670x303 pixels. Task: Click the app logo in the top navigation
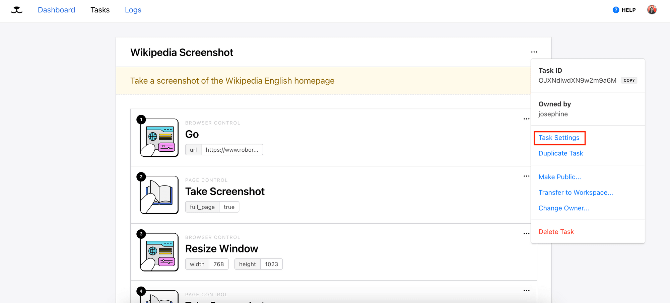[x=16, y=10]
